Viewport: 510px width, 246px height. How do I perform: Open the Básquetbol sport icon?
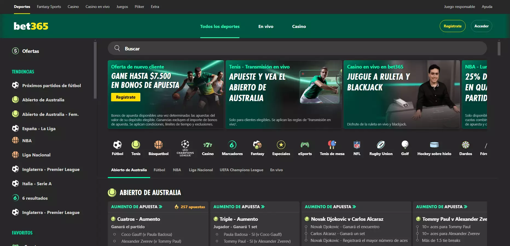click(x=158, y=145)
